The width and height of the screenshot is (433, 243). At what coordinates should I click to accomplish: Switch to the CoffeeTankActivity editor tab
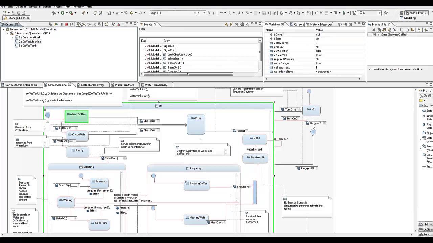90,85
